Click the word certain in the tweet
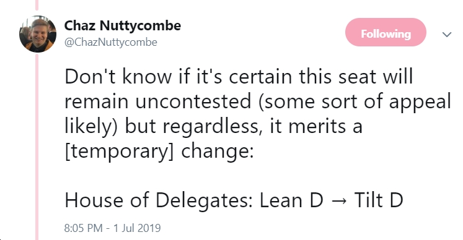The image size is (463, 240). (261, 77)
